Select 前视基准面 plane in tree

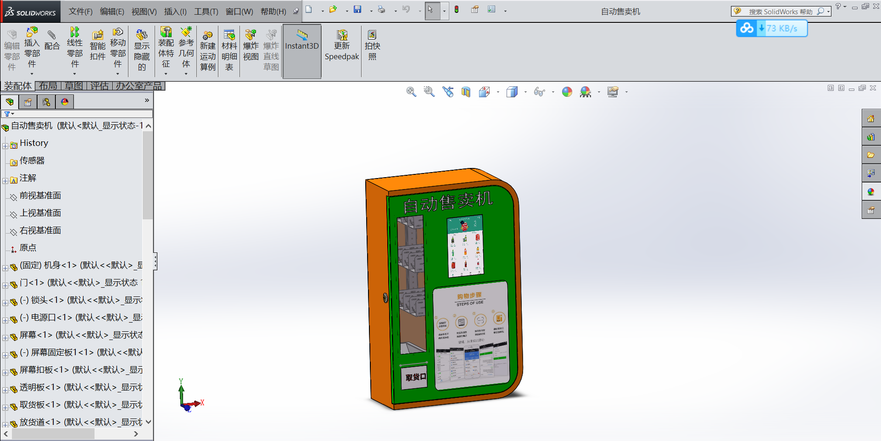(x=40, y=195)
